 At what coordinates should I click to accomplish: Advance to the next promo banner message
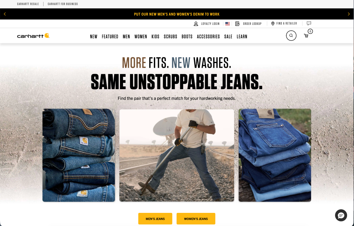349,14
